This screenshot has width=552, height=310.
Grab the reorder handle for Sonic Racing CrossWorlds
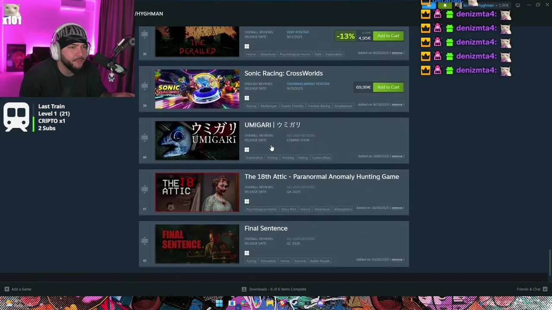point(144,86)
